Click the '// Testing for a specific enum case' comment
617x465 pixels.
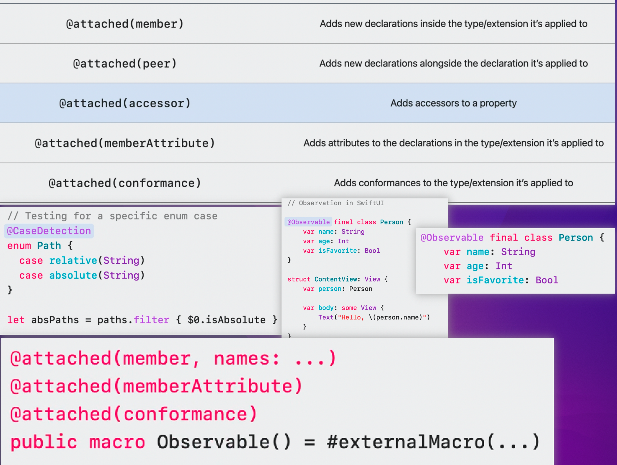coord(112,216)
